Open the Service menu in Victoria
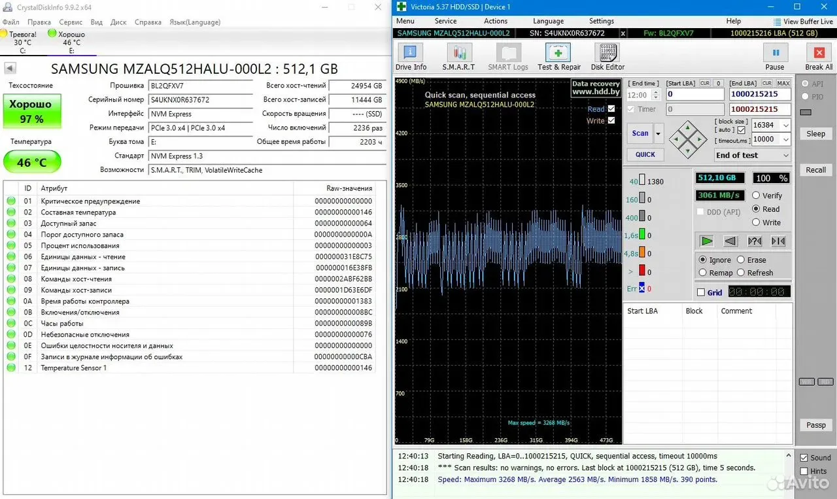 click(445, 21)
